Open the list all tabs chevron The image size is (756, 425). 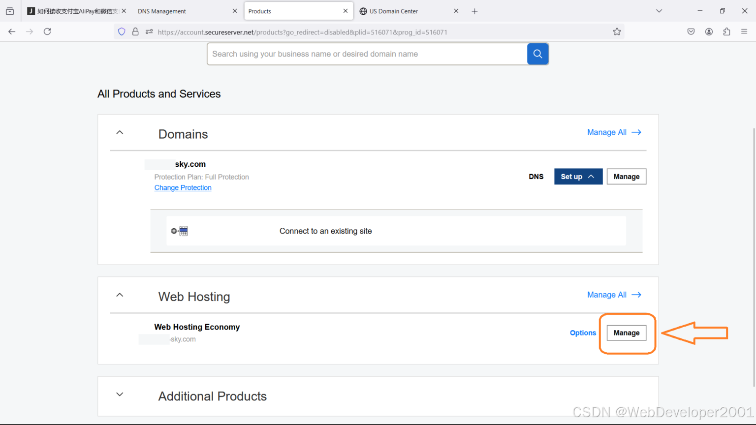tap(659, 11)
